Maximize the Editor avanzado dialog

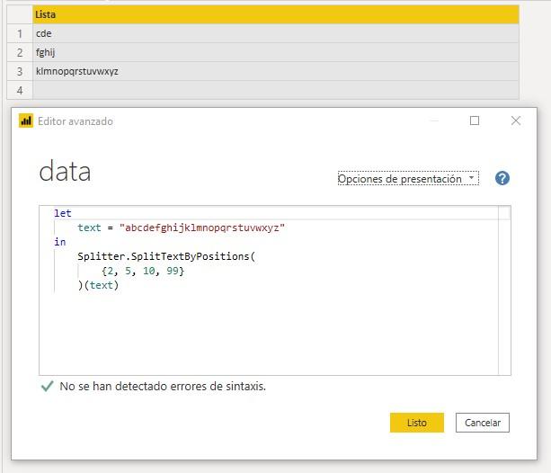point(475,121)
